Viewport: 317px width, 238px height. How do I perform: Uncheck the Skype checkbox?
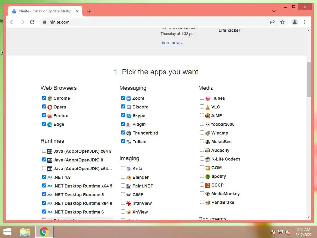[x=123, y=115]
